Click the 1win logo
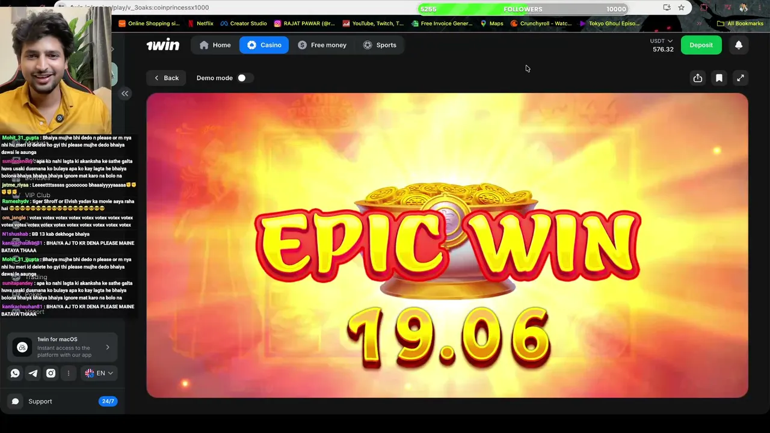Screen dimensions: 770x433 tap(163, 45)
